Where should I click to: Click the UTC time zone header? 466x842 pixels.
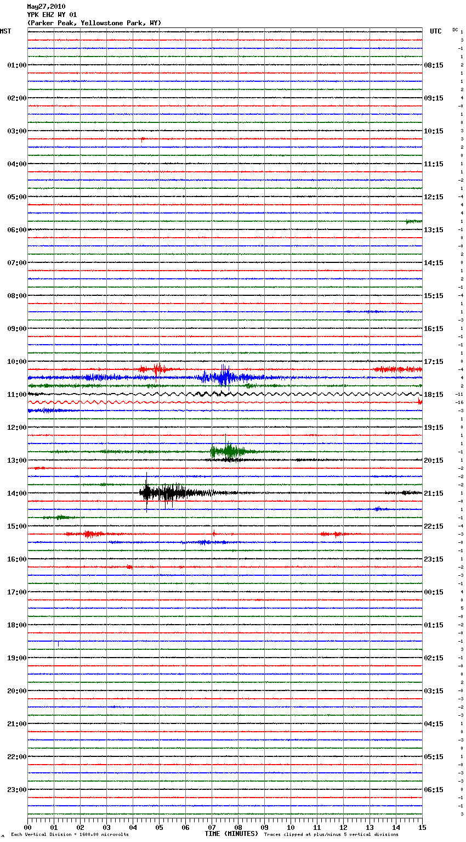point(436,31)
